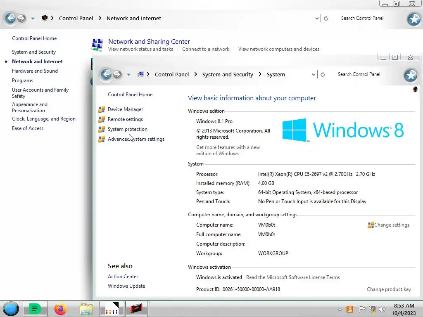
Task: Open the red app taskbar icon
Action: (136, 309)
